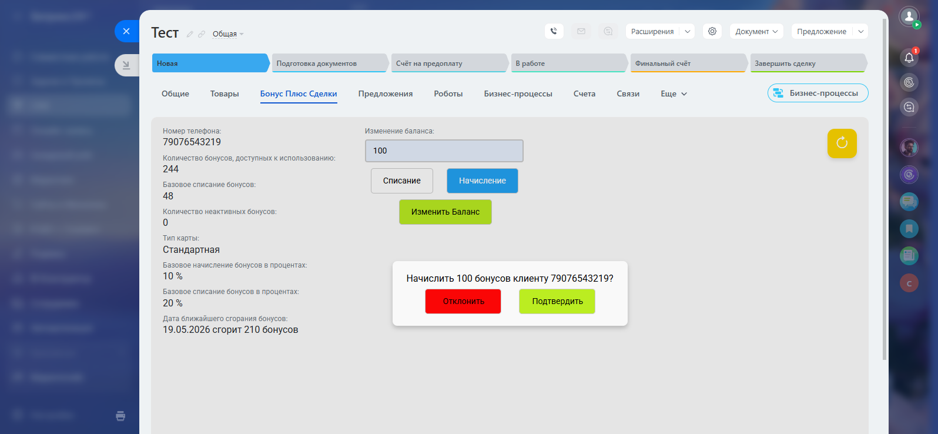Viewport: 938px width, 434px height.
Task: Click the yellow refresh icon button
Action: [x=842, y=143]
